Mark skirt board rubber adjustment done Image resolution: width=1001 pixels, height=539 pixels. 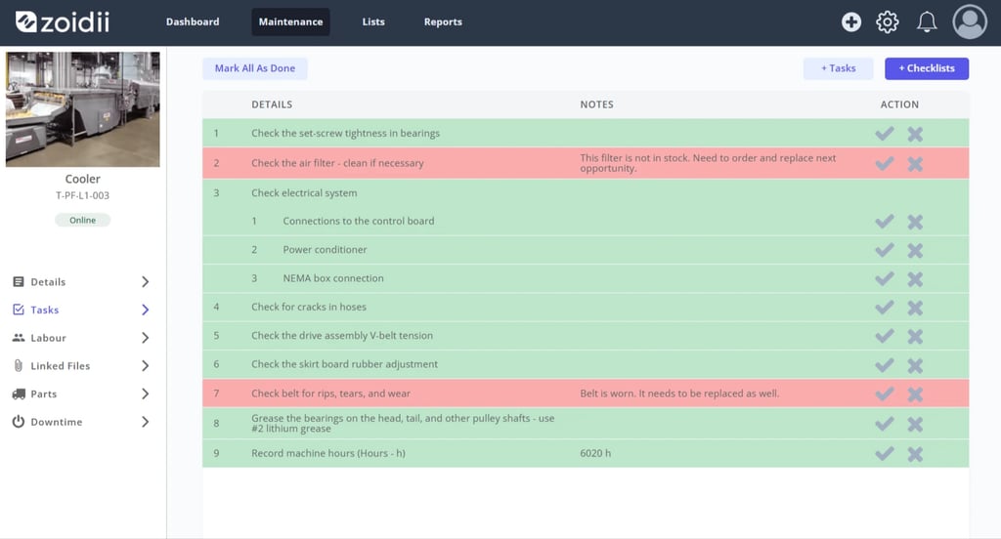(x=884, y=365)
